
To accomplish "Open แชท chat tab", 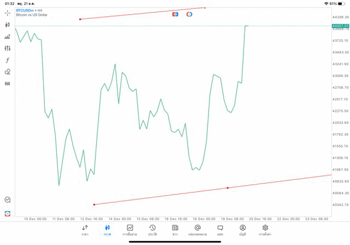I will point(220,230).
